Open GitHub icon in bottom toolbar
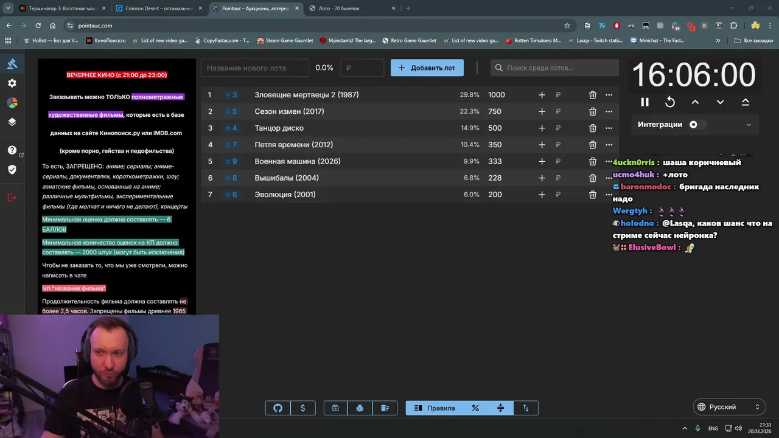This screenshot has width=779, height=438. tap(278, 408)
